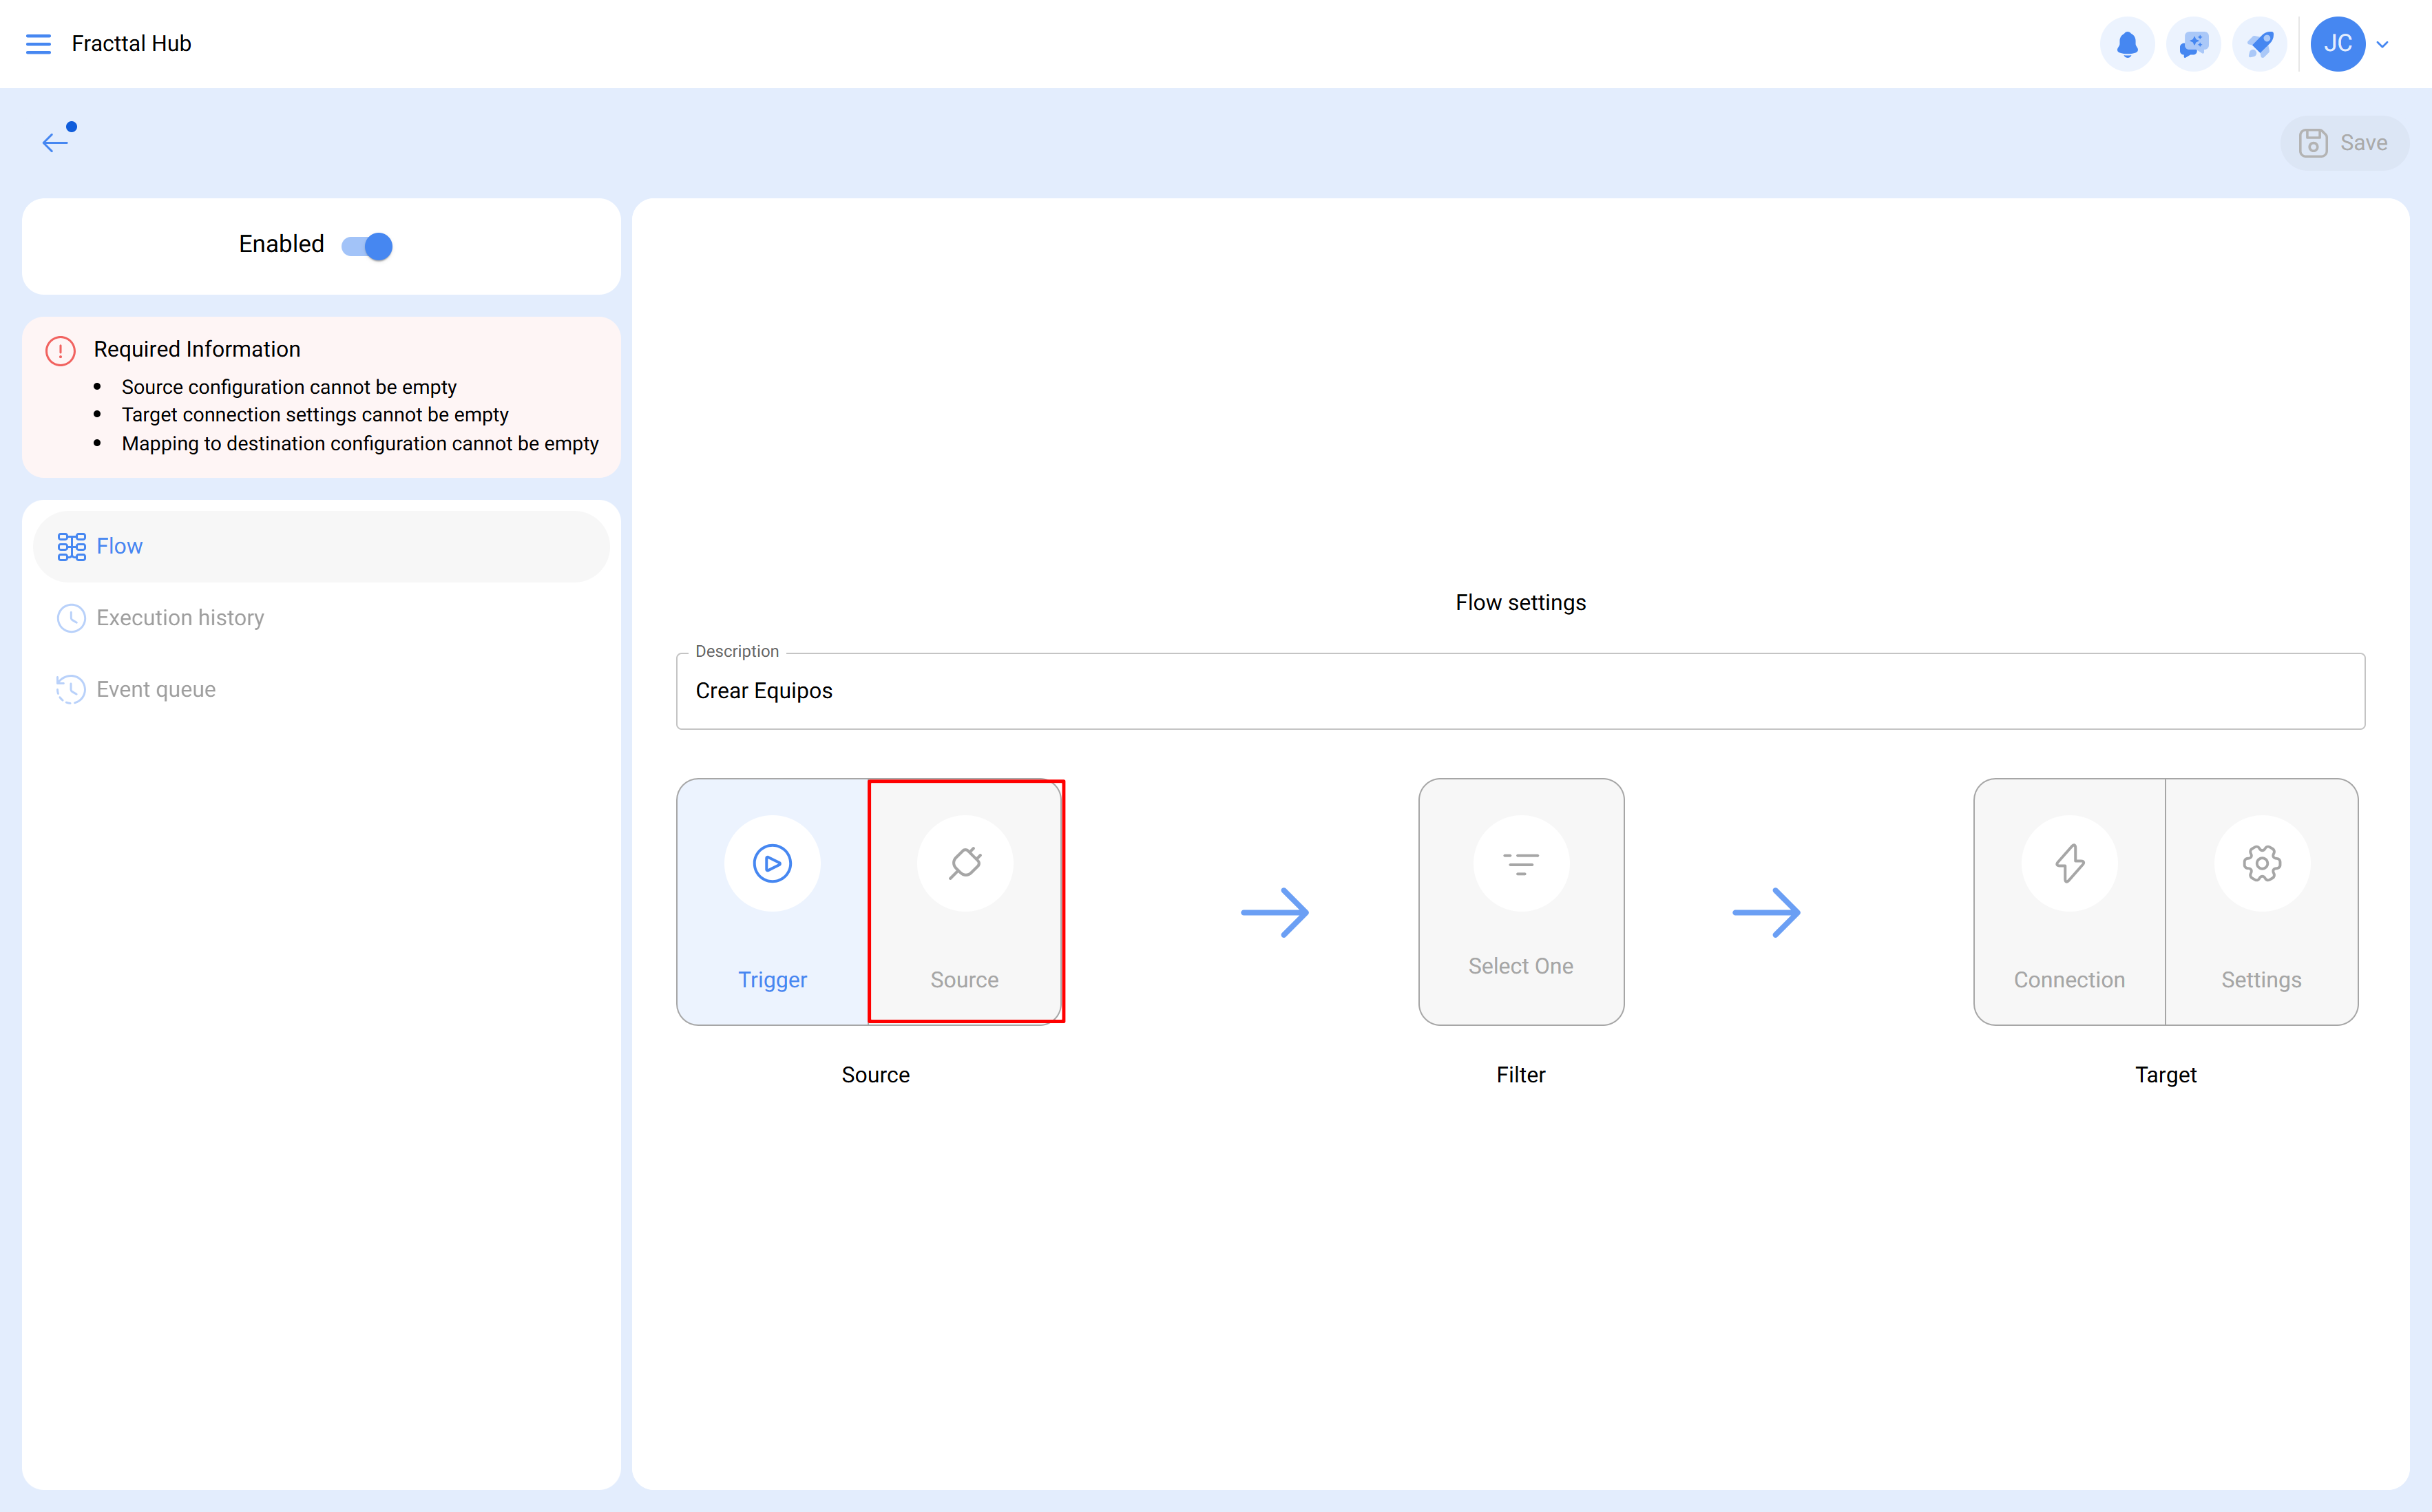Image resolution: width=2432 pixels, height=1512 pixels.
Task: Click the Target Connection lightning icon
Action: coord(2069,863)
